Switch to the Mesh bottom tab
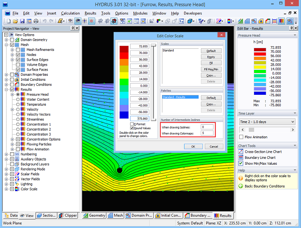Screen dimensions: 301x228 [x=116, y=216]
